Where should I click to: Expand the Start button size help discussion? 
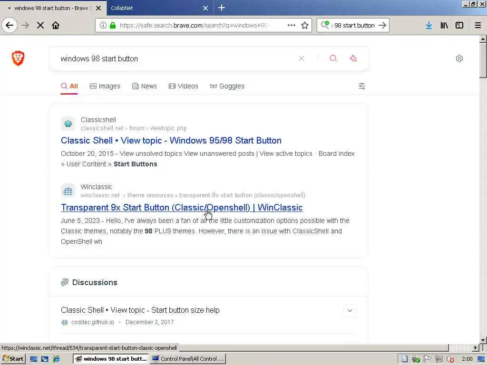click(x=350, y=310)
